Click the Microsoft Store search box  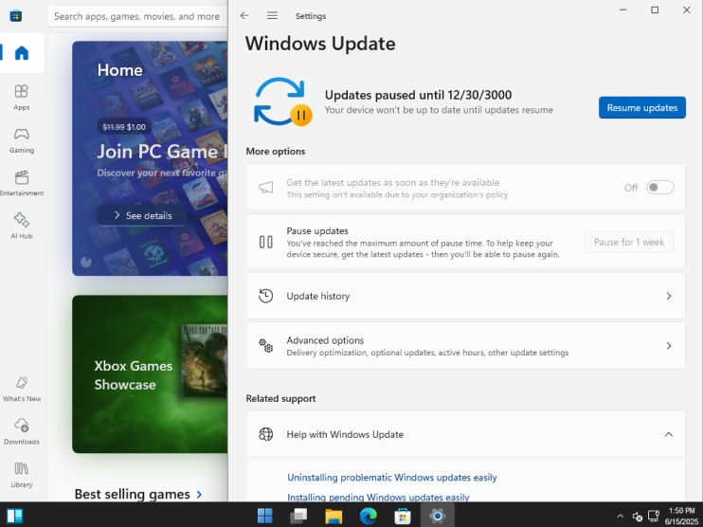click(x=137, y=17)
